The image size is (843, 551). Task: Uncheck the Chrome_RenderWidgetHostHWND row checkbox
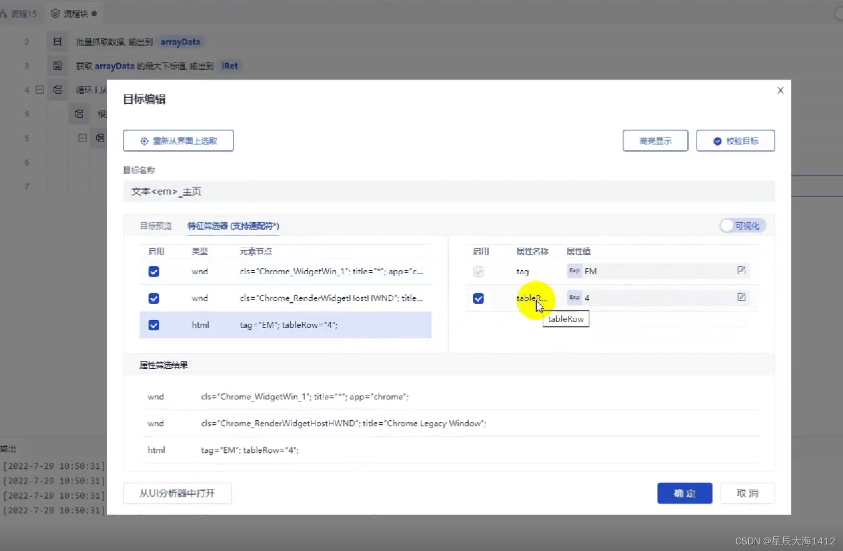click(x=154, y=298)
